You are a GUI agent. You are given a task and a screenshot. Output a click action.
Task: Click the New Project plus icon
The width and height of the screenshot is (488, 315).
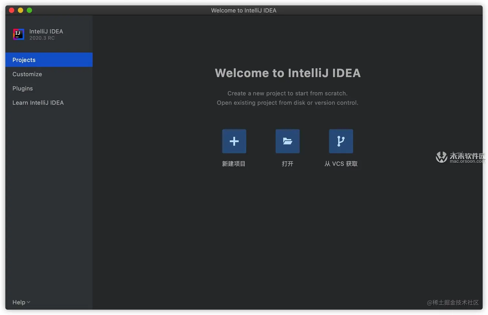(234, 141)
